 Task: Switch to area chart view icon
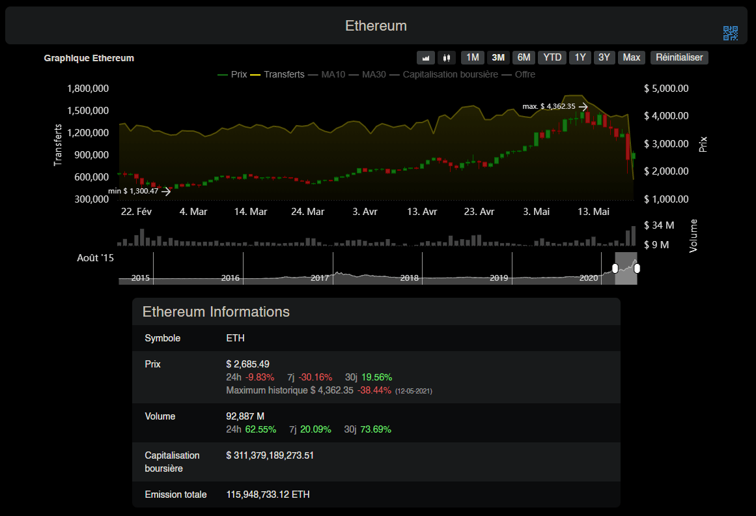click(x=426, y=57)
